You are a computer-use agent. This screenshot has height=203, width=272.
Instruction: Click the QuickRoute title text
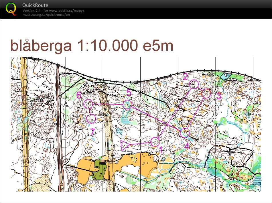tap(35, 5)
